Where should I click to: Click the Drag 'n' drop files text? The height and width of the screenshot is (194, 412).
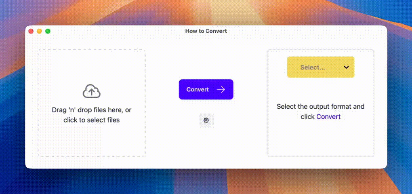pyautogui.click(x=92, y=110)
